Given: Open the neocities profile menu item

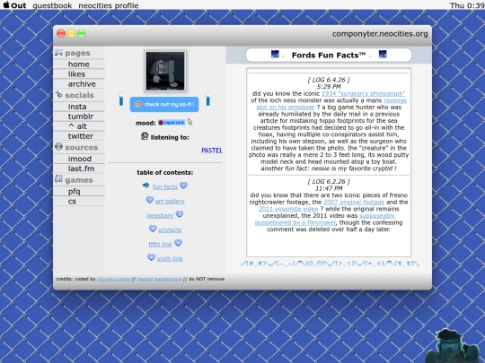Looking at the screenshot, I should coord(109,5).
